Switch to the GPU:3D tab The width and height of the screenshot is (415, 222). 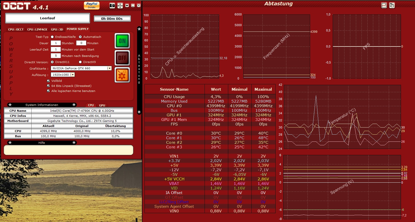pyautogui.click(x=57, y=29)
